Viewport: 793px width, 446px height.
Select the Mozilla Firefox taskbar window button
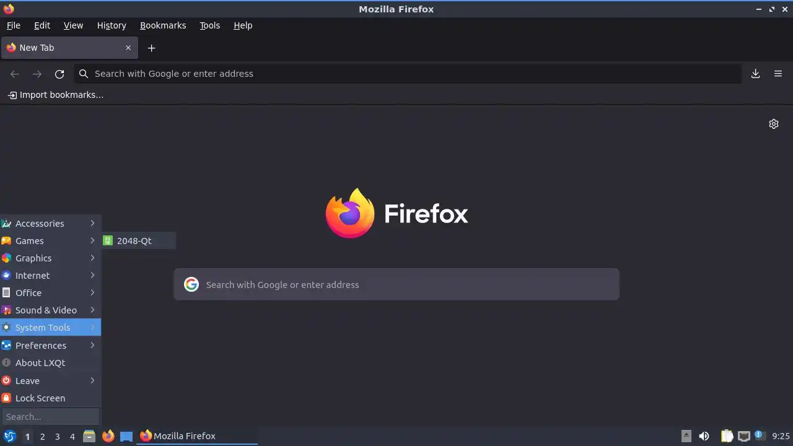coord(198,436)
